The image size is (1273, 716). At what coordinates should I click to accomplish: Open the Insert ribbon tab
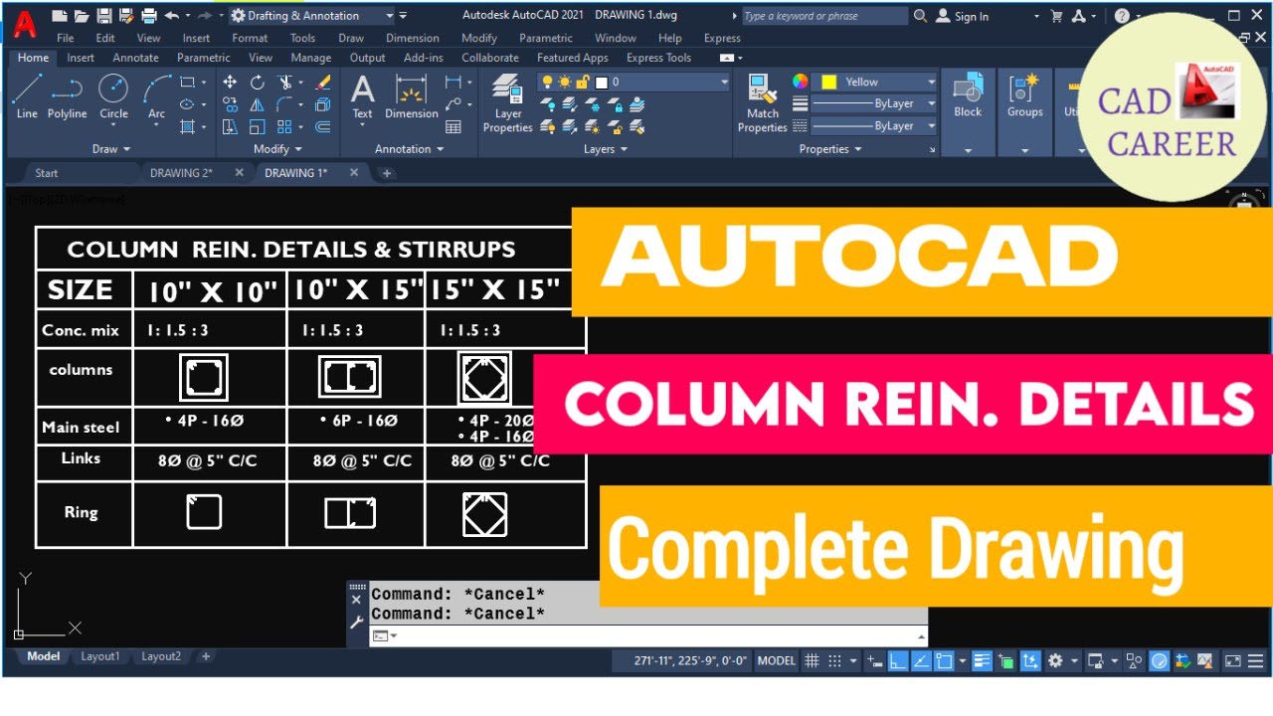(81, 58)
